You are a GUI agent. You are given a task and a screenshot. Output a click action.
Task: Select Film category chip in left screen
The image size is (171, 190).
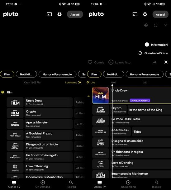(x=7, y=74)
